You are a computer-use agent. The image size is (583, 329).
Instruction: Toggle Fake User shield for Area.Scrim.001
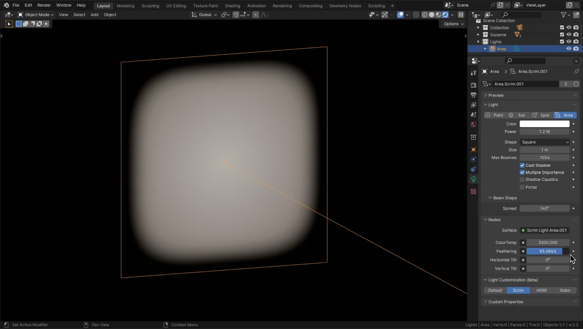[x=576, y=84]
